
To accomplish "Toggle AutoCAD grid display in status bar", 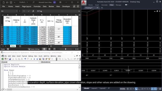I will pos(128,89).
